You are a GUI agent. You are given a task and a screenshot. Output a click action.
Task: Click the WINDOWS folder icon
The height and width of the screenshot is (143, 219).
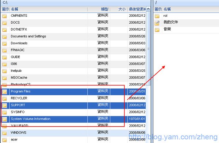[4, 133]
